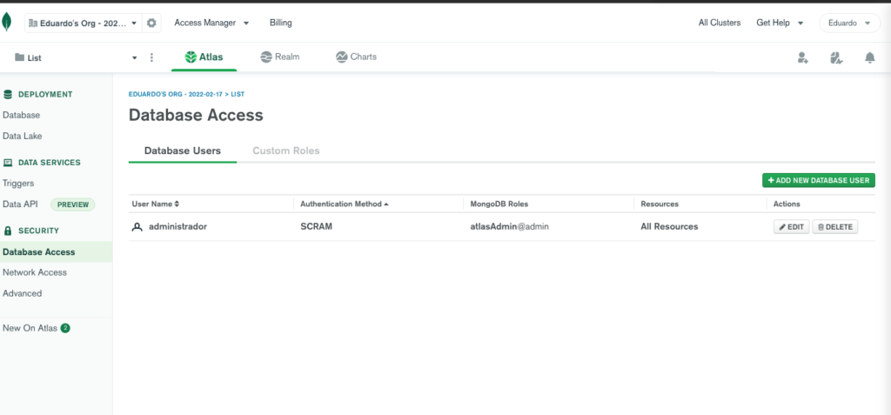
Task: Click the Database Access page heading
Action: click(196, 116)
